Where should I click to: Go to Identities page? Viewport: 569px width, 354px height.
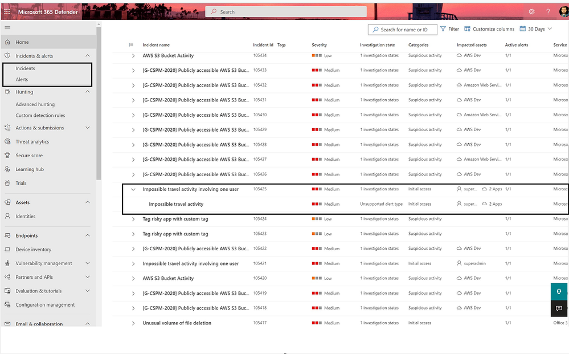tap(26, 216)
